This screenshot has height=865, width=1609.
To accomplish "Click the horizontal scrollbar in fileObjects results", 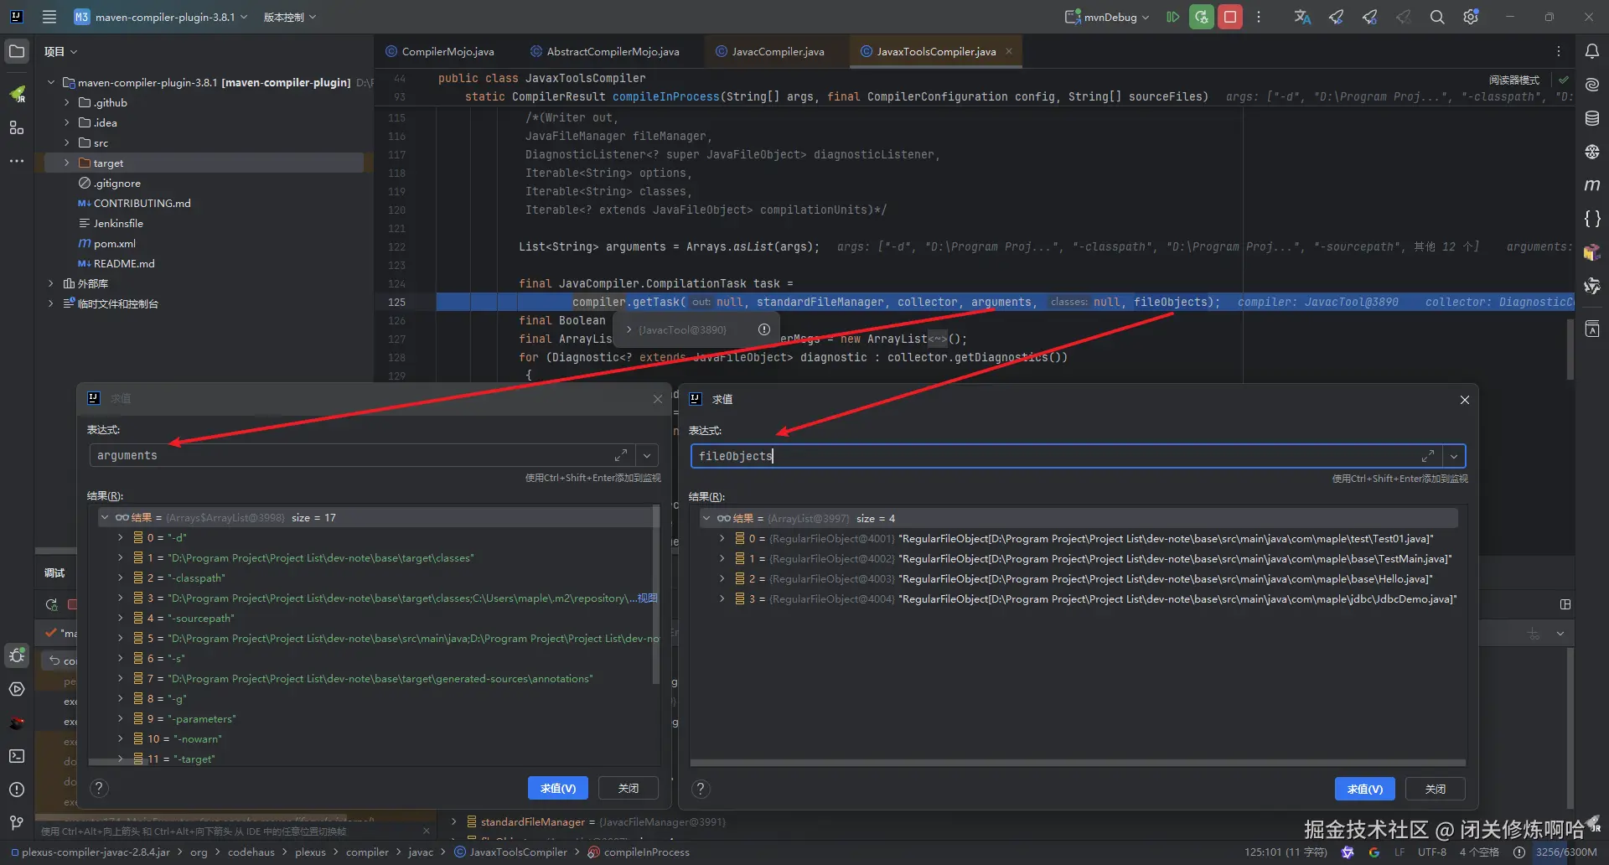I will click(x=1078, y=763).
